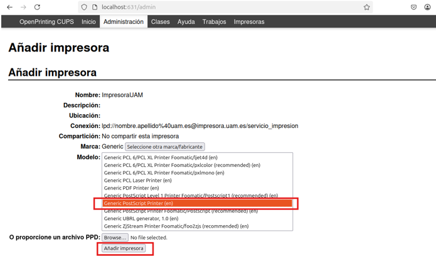Bookmark this page with the star icon
Screen dimensions: 436x259
point(367,8)
